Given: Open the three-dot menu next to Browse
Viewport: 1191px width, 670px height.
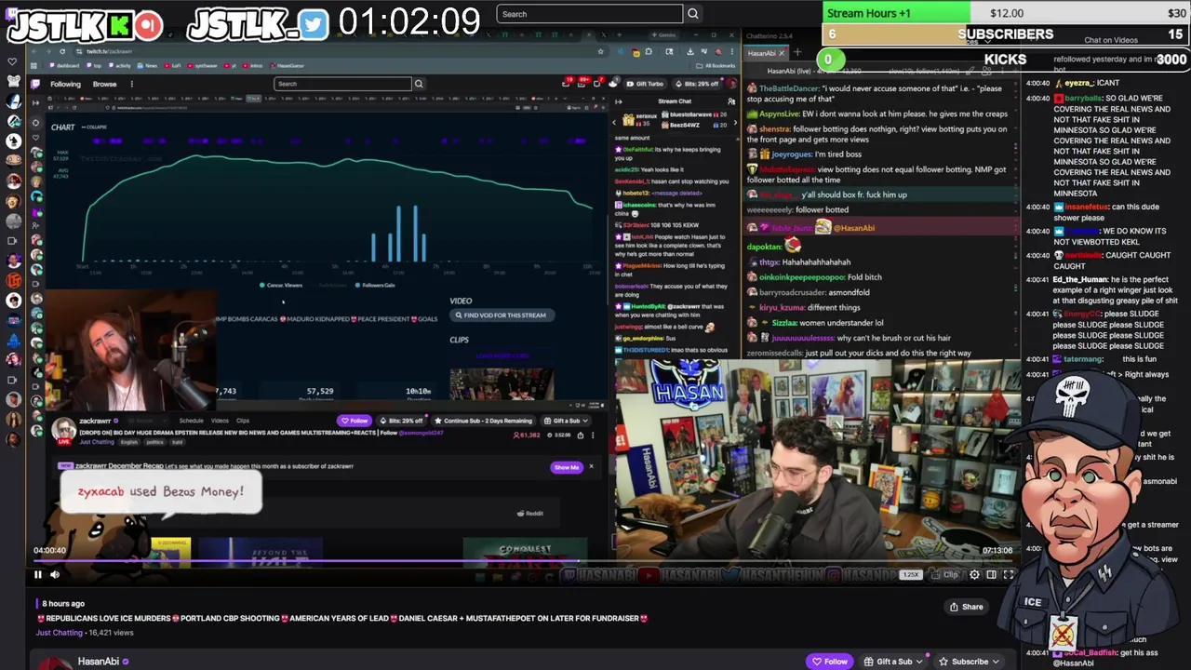Looking at the screenshot, I should point(131,84).
